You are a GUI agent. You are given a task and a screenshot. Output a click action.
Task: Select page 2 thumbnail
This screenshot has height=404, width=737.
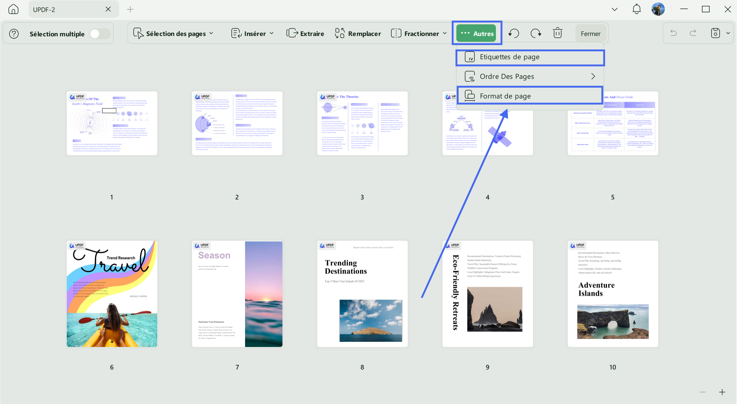pyautogui.click(x=237, y=123)
